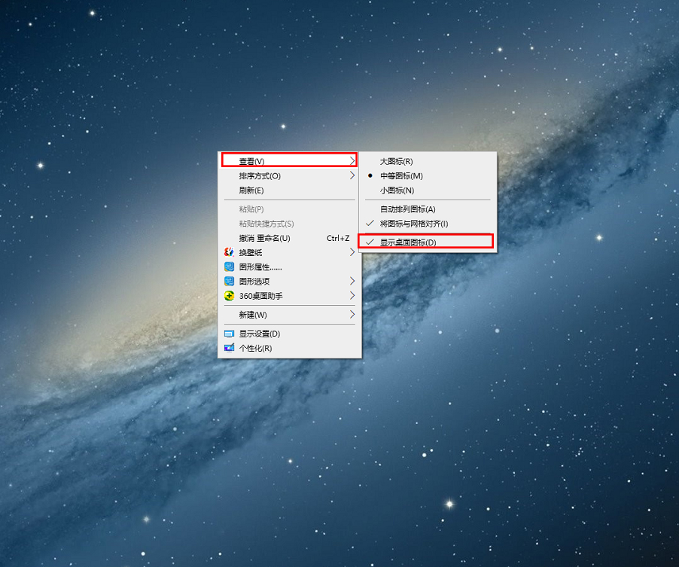
Task: Click the 换壁纸 colorful icon
Action: (x=229, y=252)
